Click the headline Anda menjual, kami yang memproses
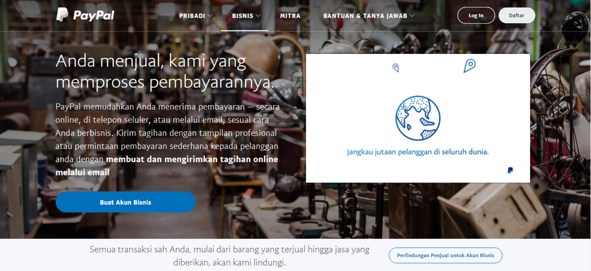Viewport: 591px width, 271px height. tap(165, 72)
